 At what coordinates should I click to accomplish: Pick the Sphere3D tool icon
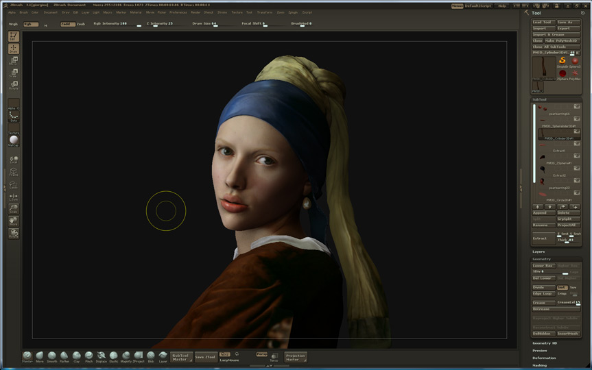coord(575,62)
